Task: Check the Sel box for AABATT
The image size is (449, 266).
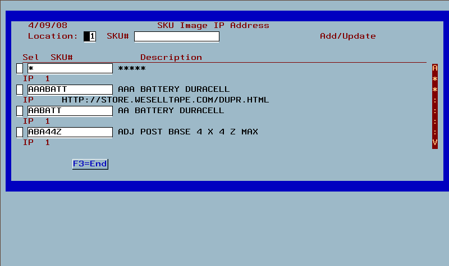Action: point(20,111)
